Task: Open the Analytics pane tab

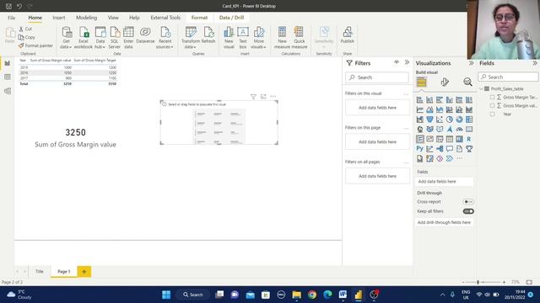Action: 467,82
